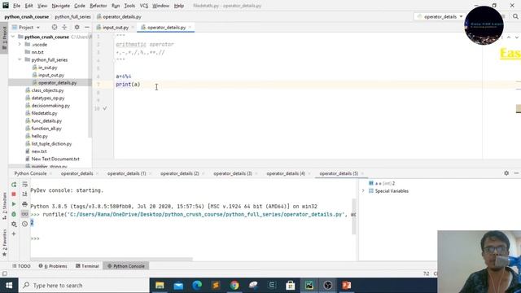
Task: Launch Google Chrome from taskbar
Action: [x=234, y=286]
